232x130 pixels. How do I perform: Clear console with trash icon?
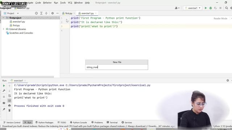[x=9, y=110]
